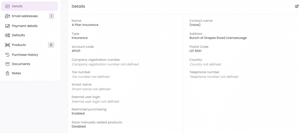This screenshot has width=299, height=133.
Task: Click the Products barcode icon
Action: pyautogui.click(x=7, y=45)
